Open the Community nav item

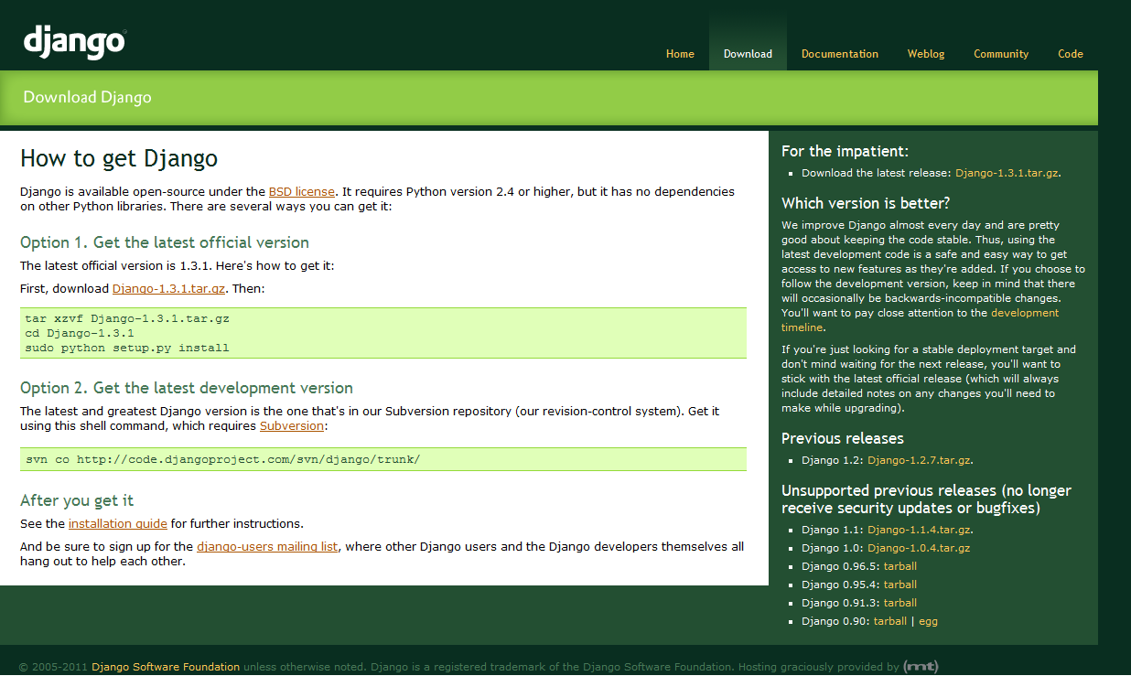click(x=1001, y=54)
